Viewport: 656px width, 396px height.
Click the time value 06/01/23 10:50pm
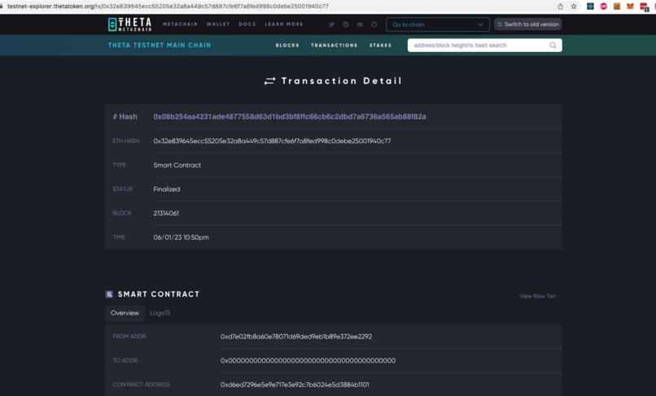tap(181, 237)
